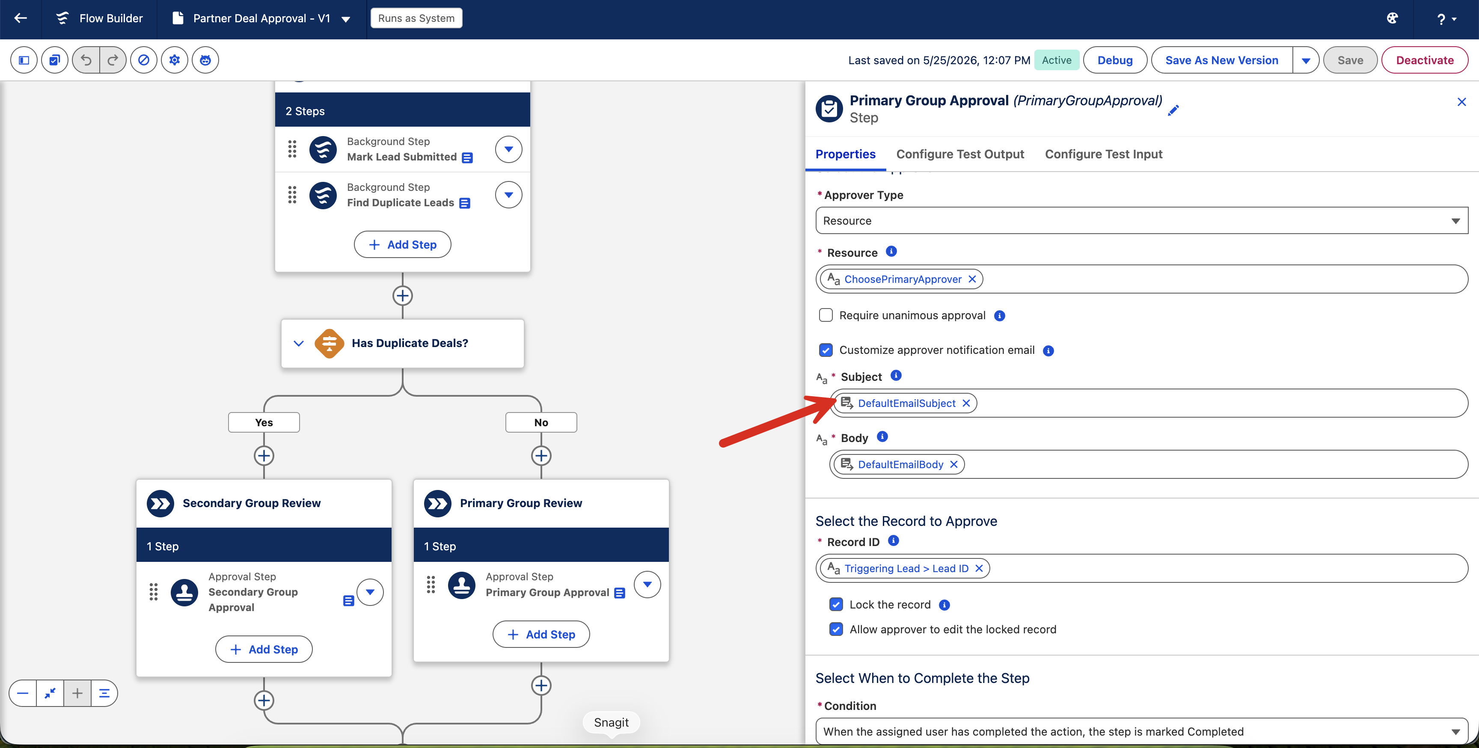The image size is (1479, 748).
Task: Toggle the toolbox panel icon
Action: (24, 60)
